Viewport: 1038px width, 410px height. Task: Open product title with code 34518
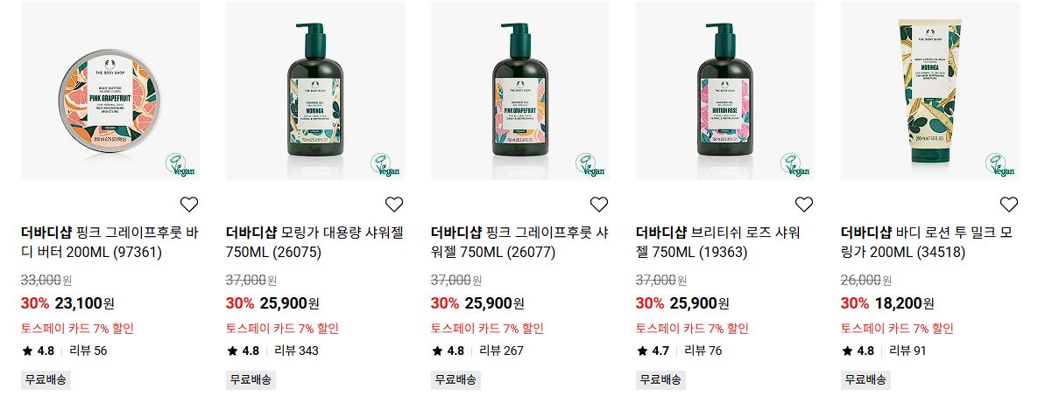pos(927,242)
